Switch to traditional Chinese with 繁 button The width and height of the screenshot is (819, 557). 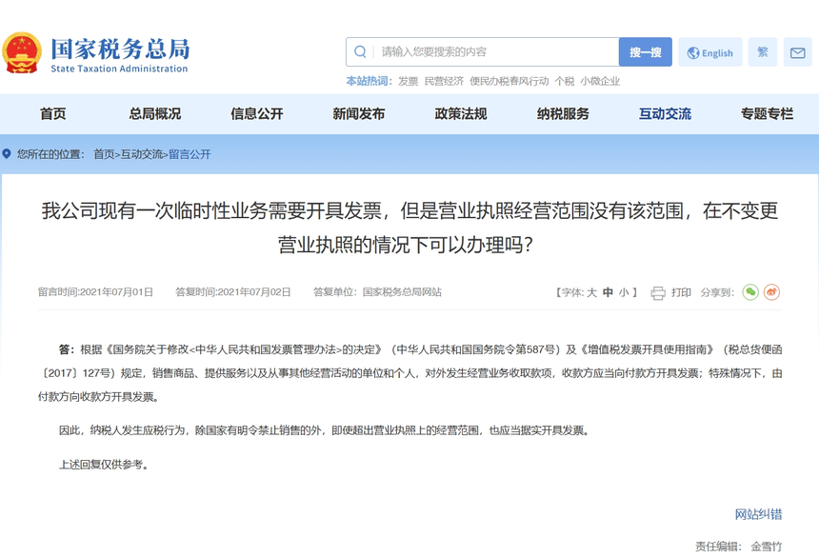(x=763, y=51)
